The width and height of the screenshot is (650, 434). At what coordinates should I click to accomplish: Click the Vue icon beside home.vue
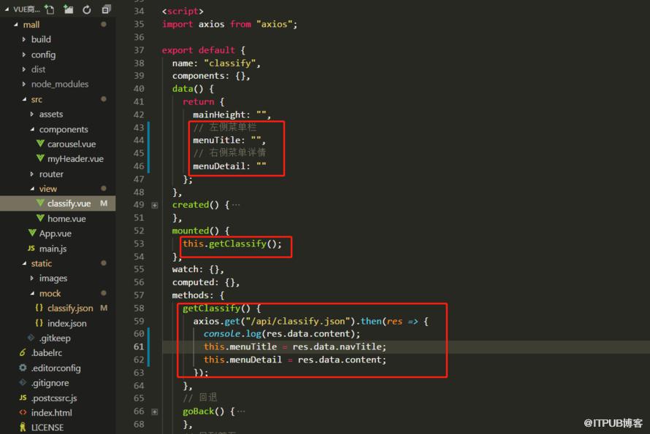40,218
